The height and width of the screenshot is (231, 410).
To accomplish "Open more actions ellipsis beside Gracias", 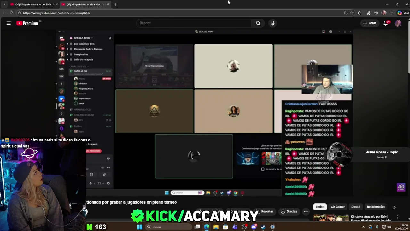I will [x=306, y=211].
